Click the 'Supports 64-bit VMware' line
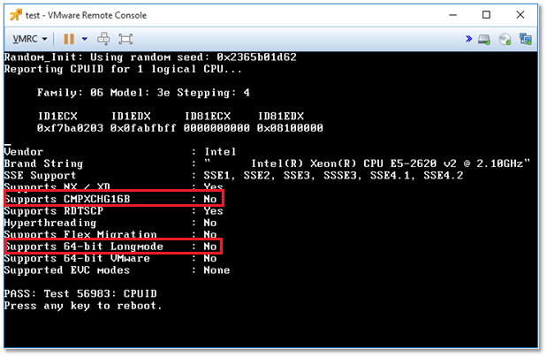Image resolution: width=547 pixels, height=357 pixels. pyautogui.click(x=110, y=258)
